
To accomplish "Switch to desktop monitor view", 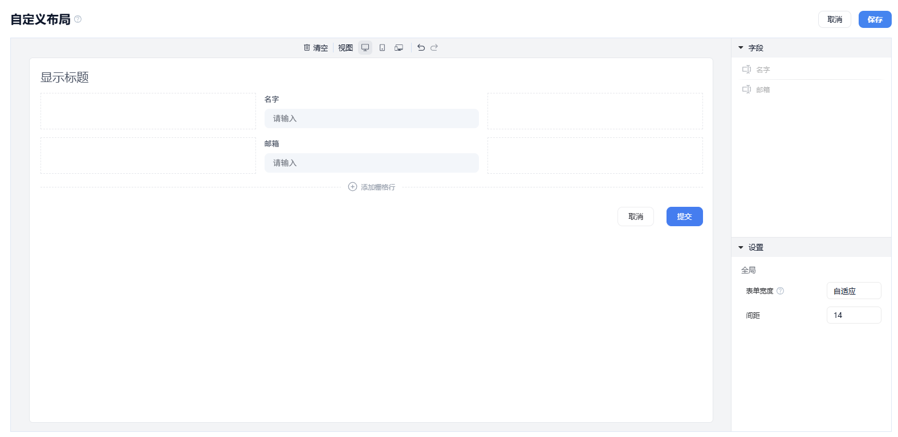I will pyautogui.click(x=365, y=48).
